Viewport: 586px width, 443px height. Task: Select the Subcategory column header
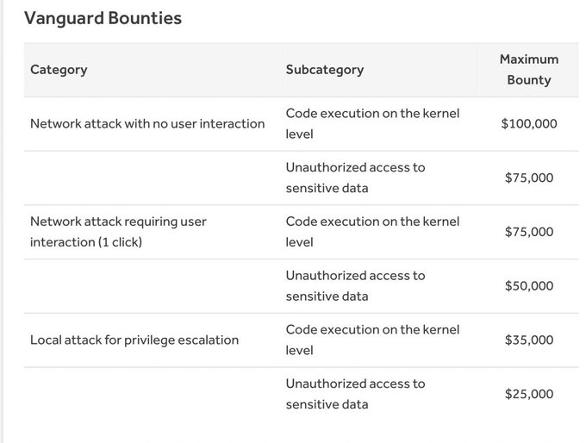325,70
